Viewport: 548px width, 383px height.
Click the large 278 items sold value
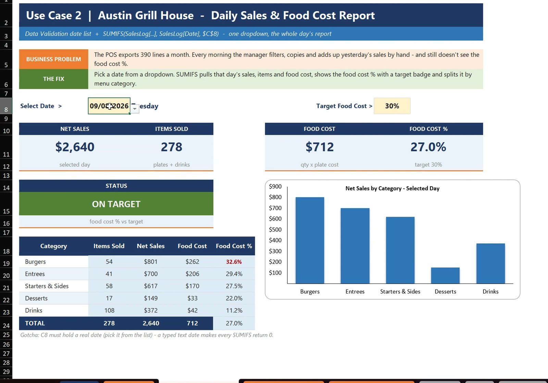172,147
